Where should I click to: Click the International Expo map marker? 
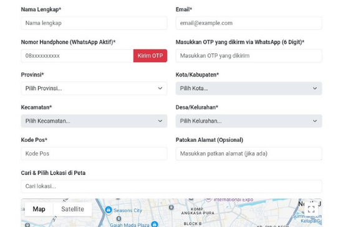(x=208, y=200)
